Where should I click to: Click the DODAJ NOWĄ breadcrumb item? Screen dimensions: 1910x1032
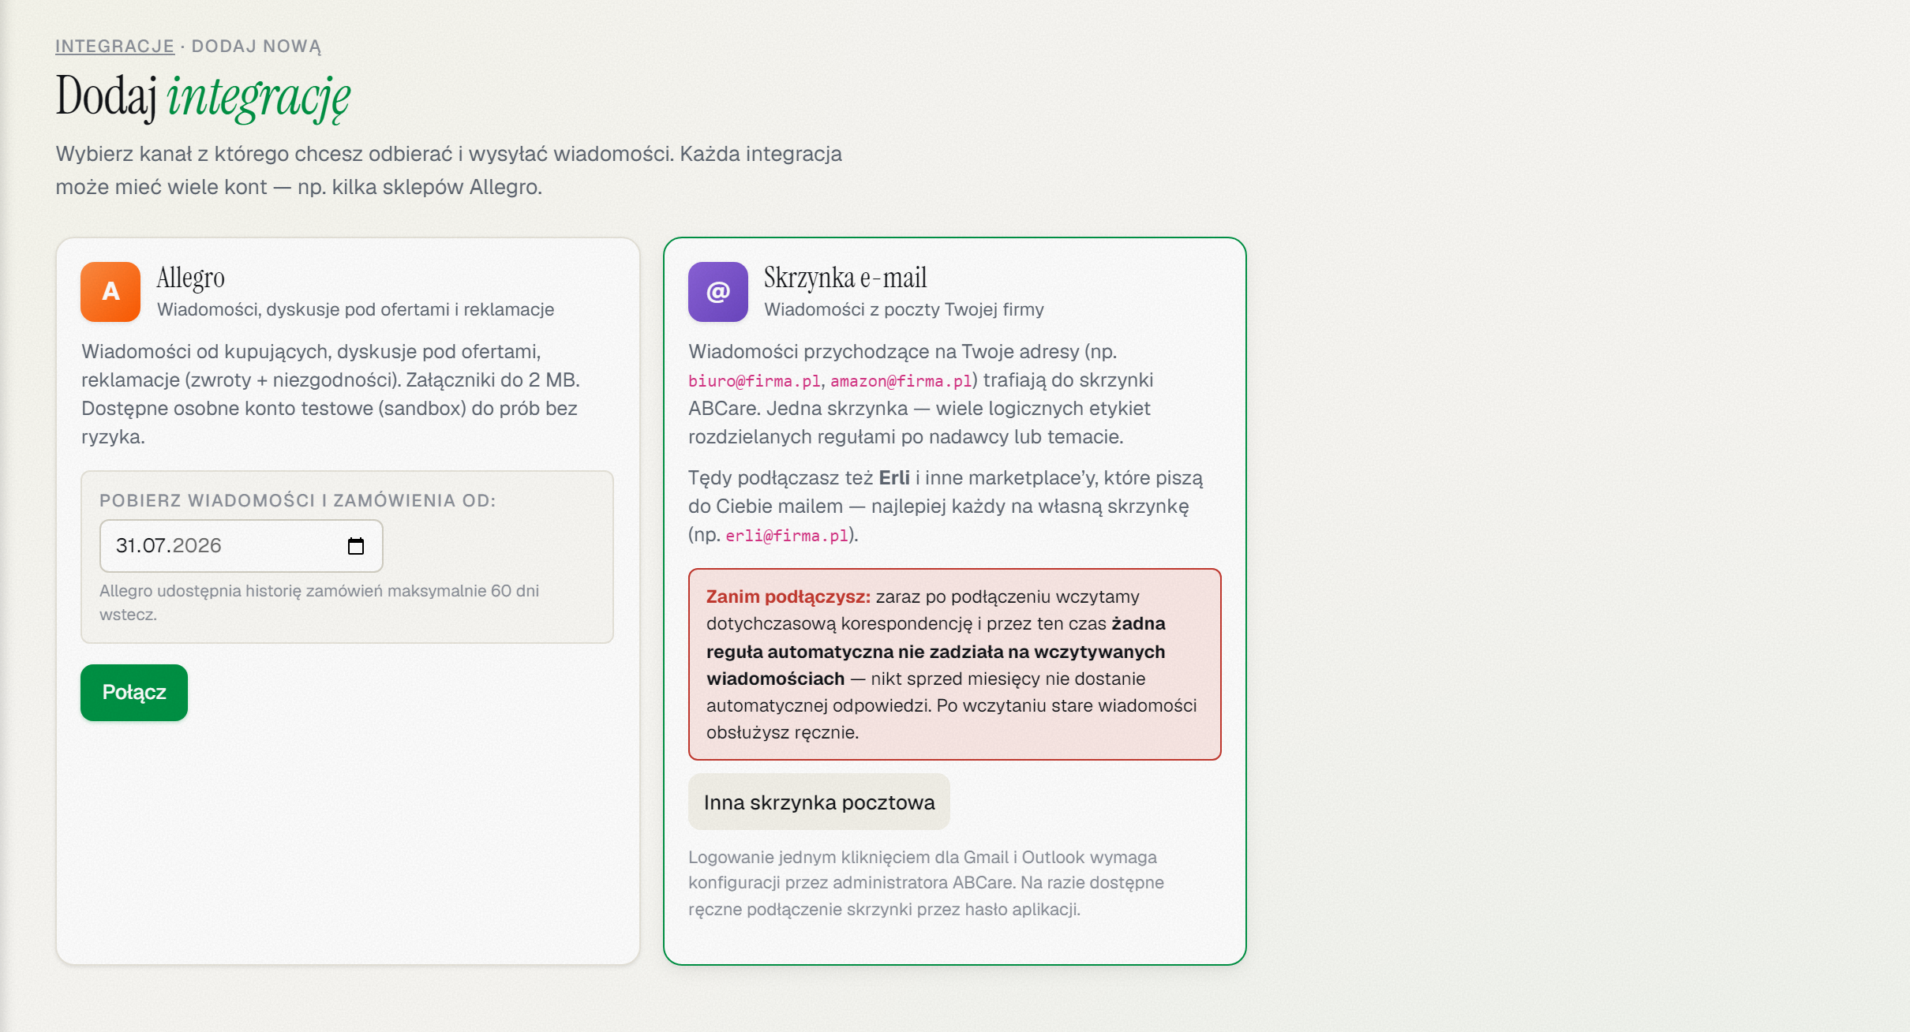(x=257, y=47)
